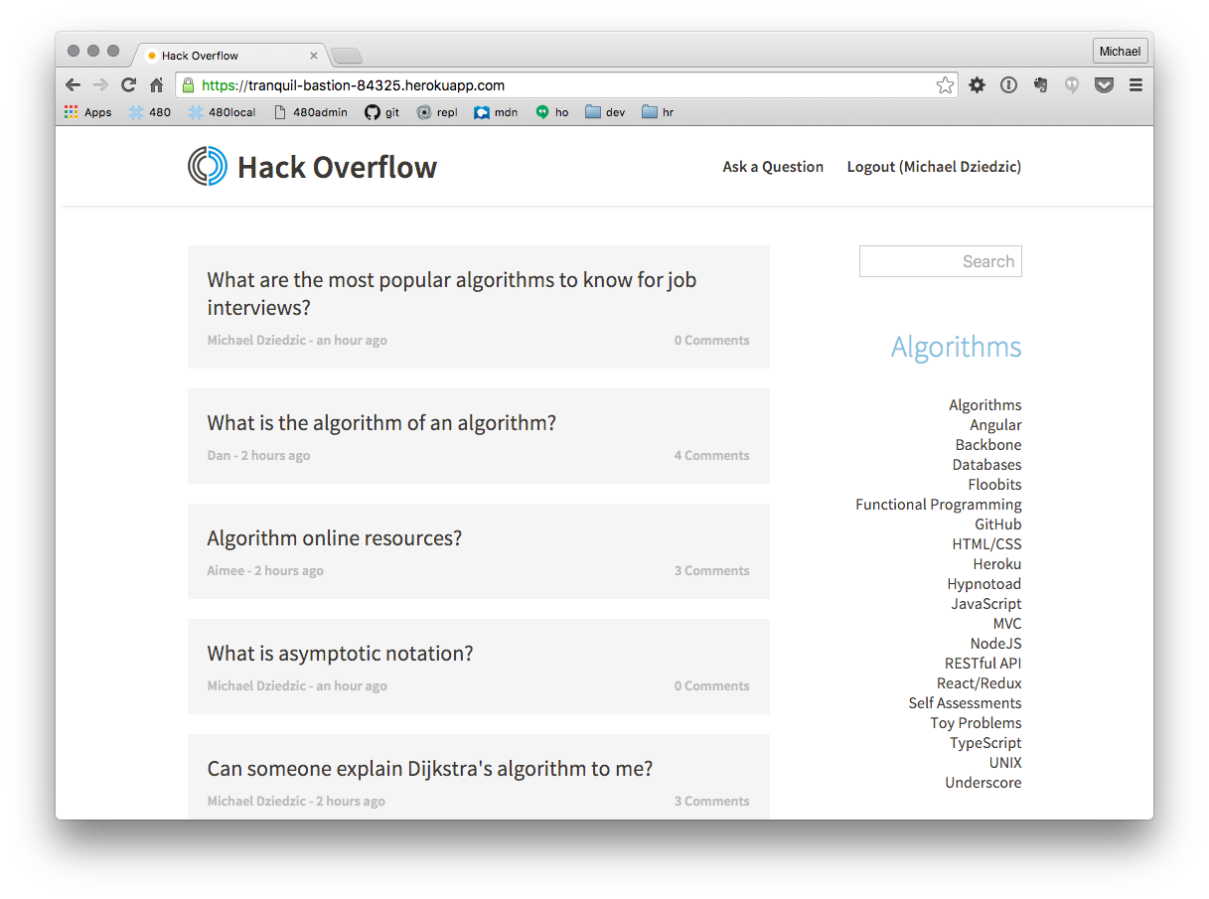Click the Hack Overflow logo icon
1209x899 pixels.
[206, 166]
